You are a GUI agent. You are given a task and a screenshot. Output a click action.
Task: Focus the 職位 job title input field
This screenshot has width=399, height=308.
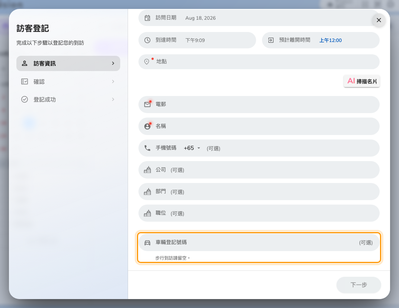259,213
